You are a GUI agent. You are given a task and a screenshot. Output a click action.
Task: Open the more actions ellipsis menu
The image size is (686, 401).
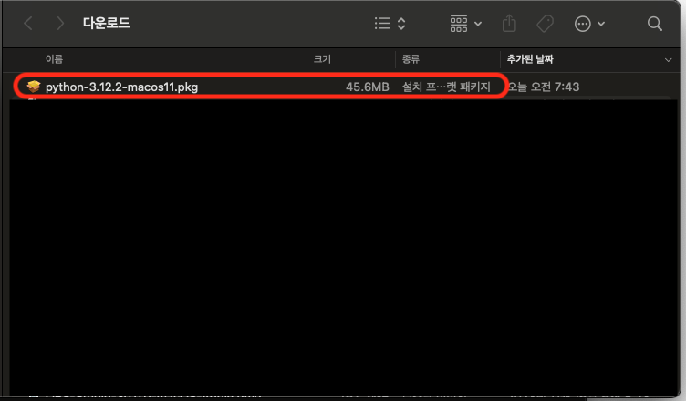pos(589,24)
